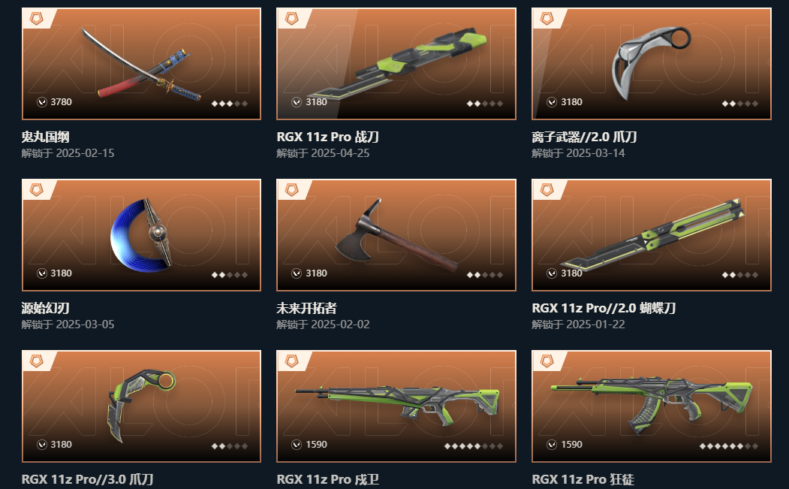Select the RGX 11z Pro 战刀 blade image
Viewport: 789px width, 489px height.
(x=398, y=63)
